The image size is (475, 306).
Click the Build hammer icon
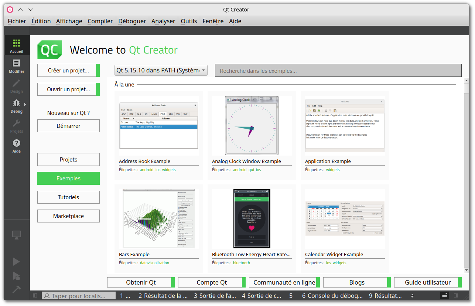17,289
